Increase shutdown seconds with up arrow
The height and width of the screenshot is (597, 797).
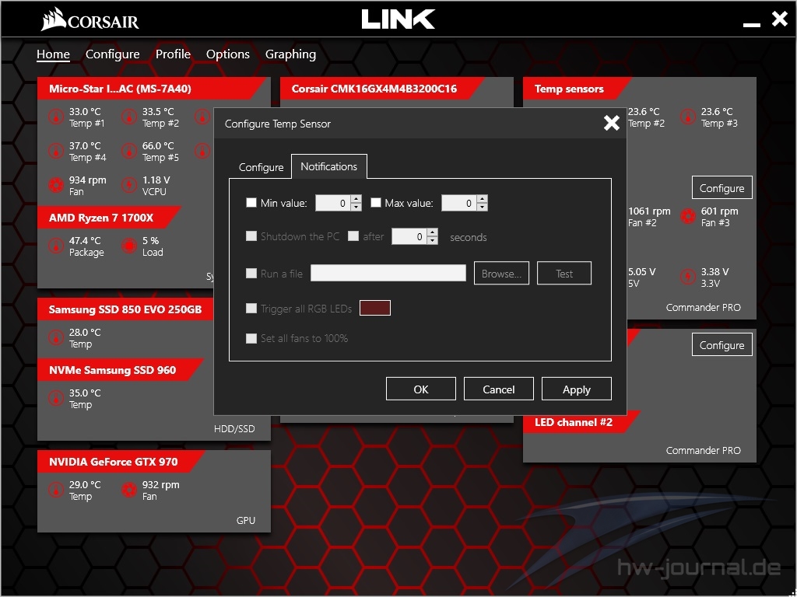(433, 232)
